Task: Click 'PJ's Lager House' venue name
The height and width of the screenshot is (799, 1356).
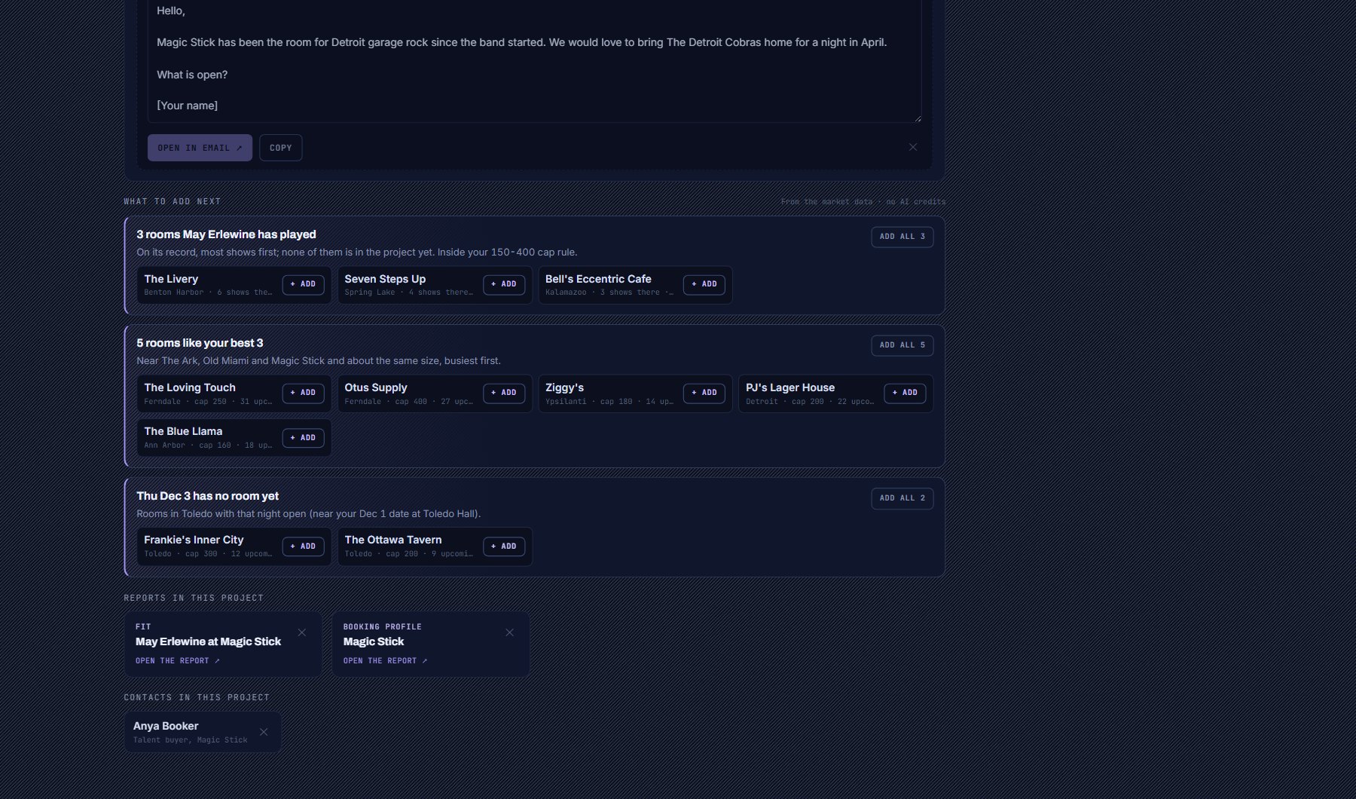Action: [x=790, y=387]
